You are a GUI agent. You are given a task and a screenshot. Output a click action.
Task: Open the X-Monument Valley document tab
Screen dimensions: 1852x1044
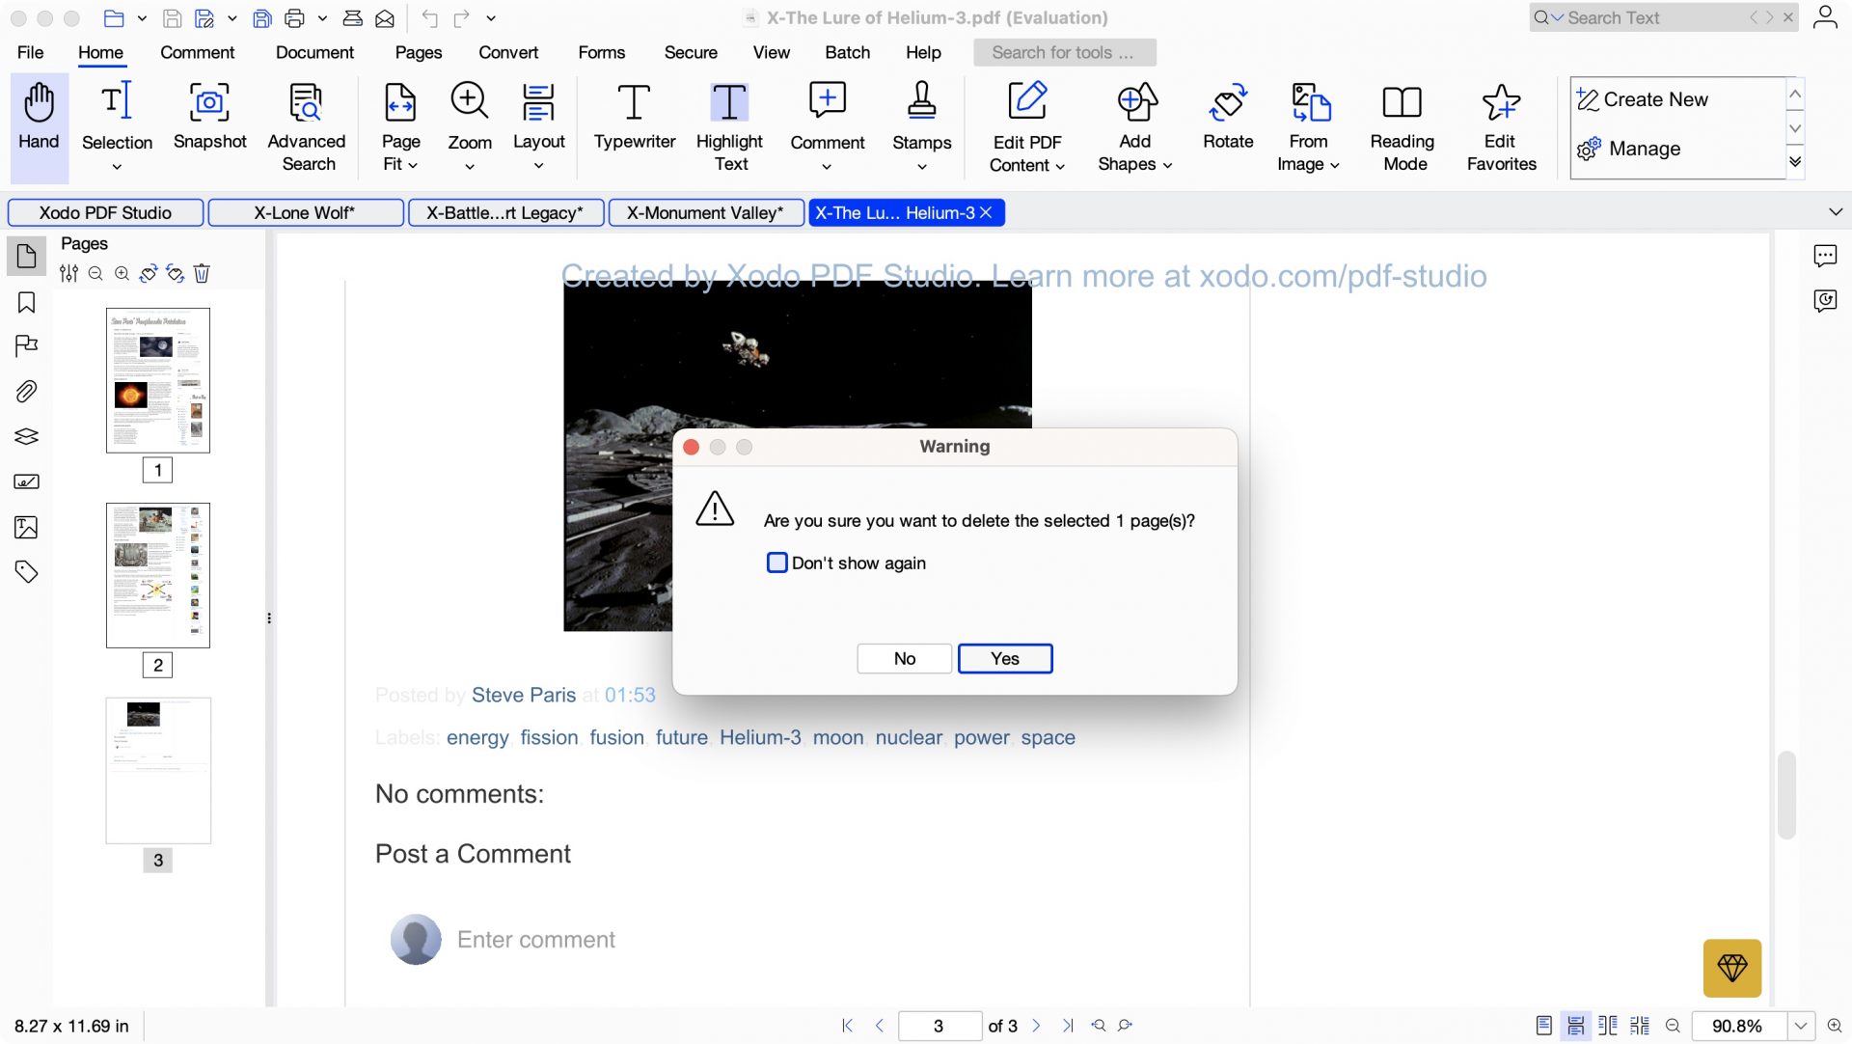pos(705,212)
